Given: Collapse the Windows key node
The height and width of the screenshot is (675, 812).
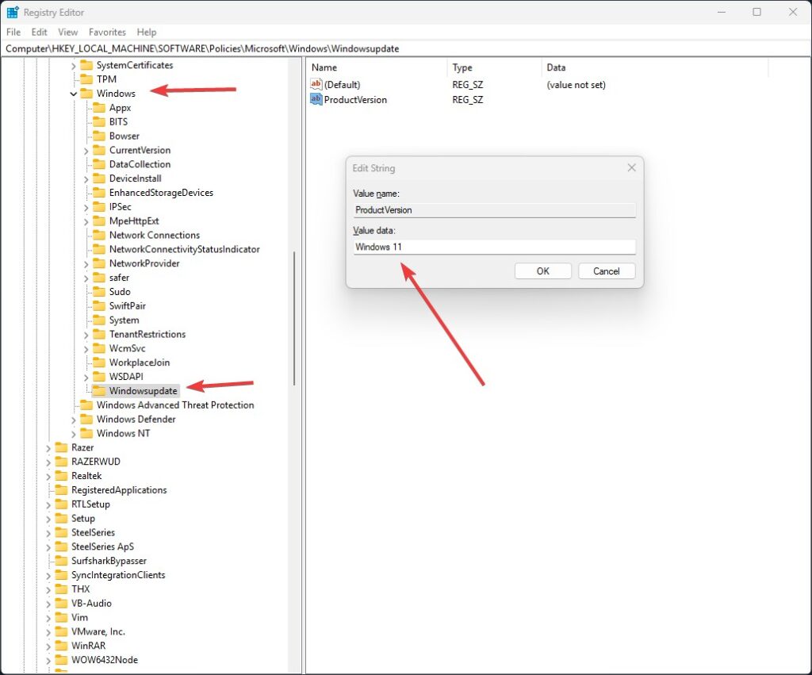Looking at the screenshot, I should pyautogui.click(x=74, y=94).
